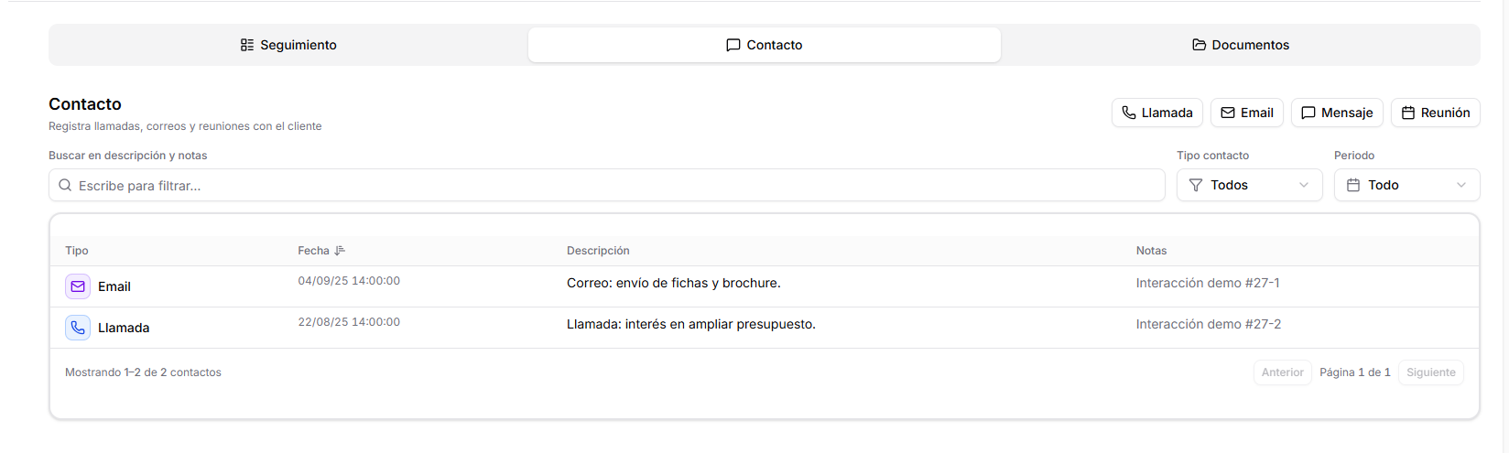Select the Contacto tab

point(765,45)
